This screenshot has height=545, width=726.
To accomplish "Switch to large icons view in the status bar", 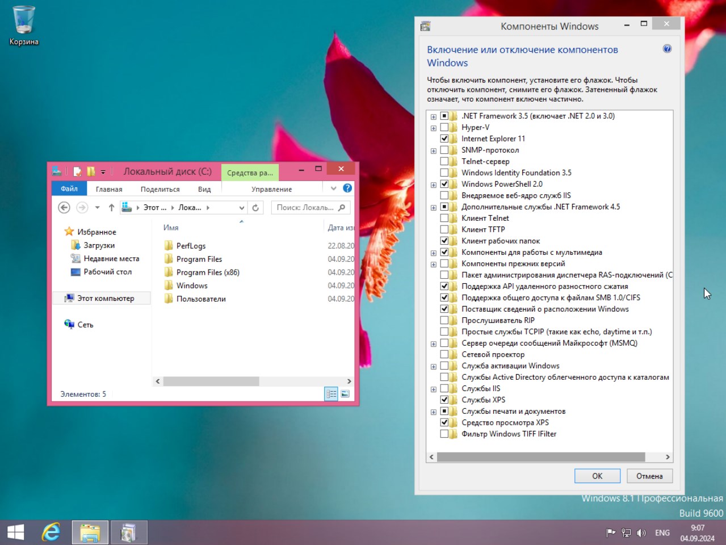I will point(345,394).
